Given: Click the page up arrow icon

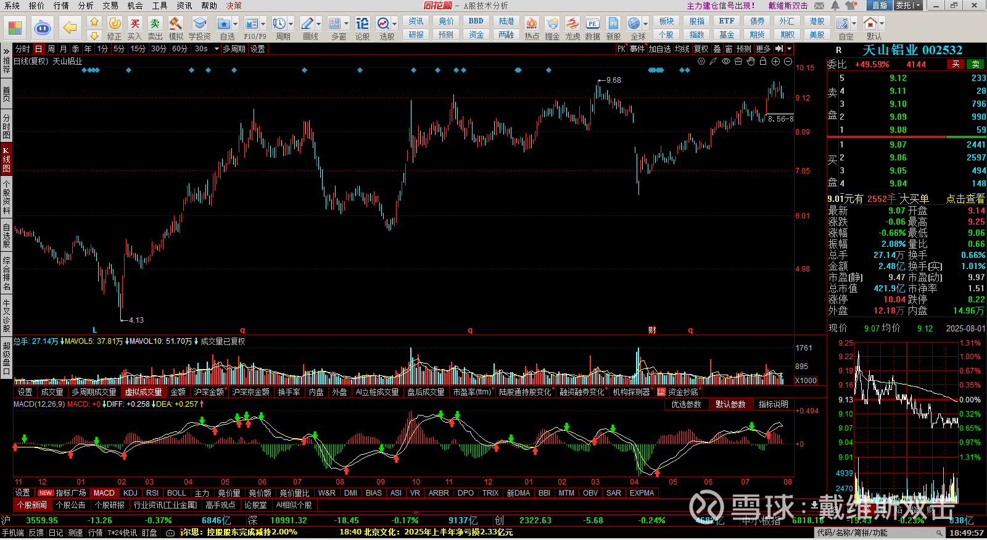Looking at the screenshot, I should tap(94, 21).
